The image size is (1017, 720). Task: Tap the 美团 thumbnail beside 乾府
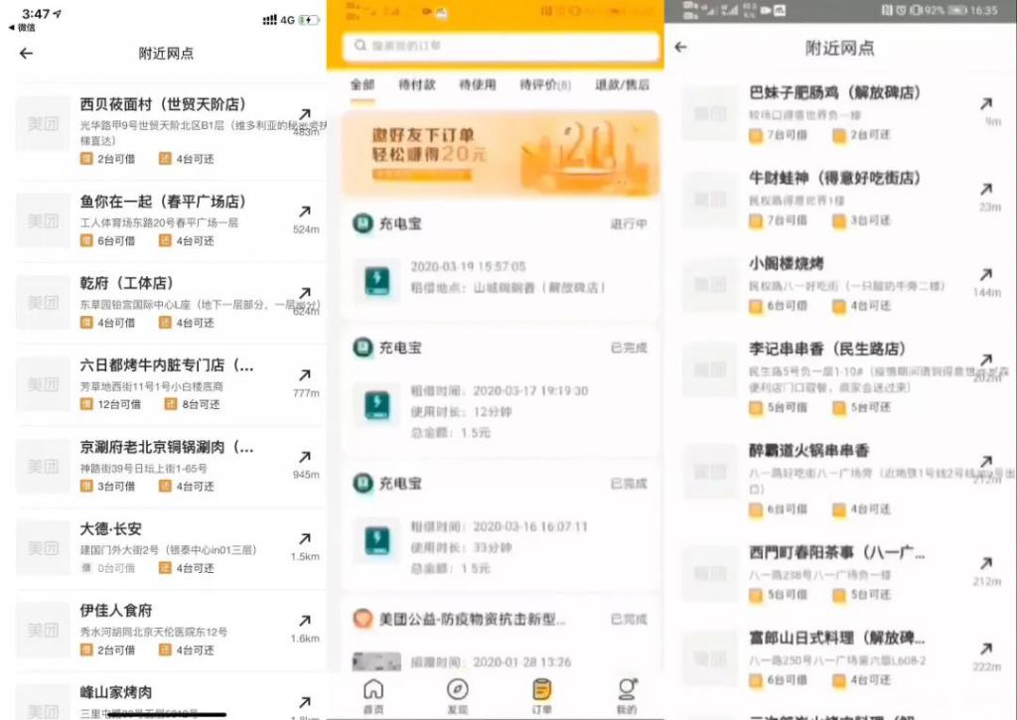click(44, 303)
